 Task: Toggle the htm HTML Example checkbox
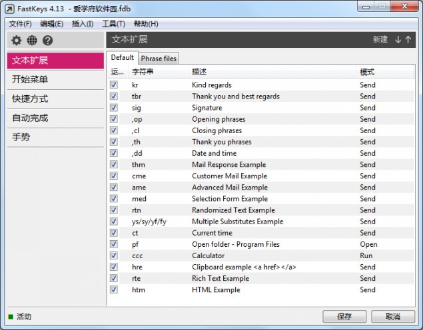113,289
